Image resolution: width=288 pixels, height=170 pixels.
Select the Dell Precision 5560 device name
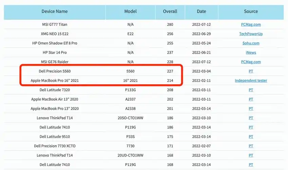[x=55, y=71]
